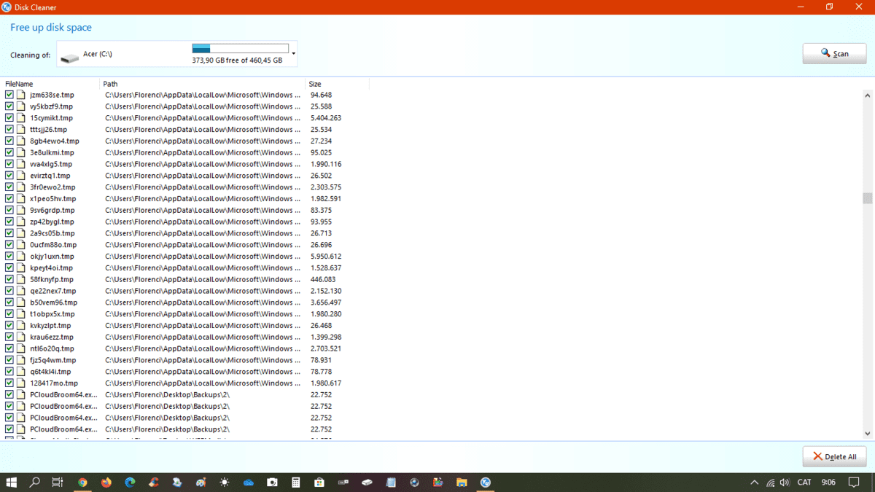
Task: Open the Camera app taskbar icon
Action: pos(272,483)
